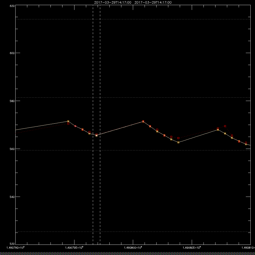Pick the white star marker between dashed lines
Viewport: 255px width, 255px height.
97,135
